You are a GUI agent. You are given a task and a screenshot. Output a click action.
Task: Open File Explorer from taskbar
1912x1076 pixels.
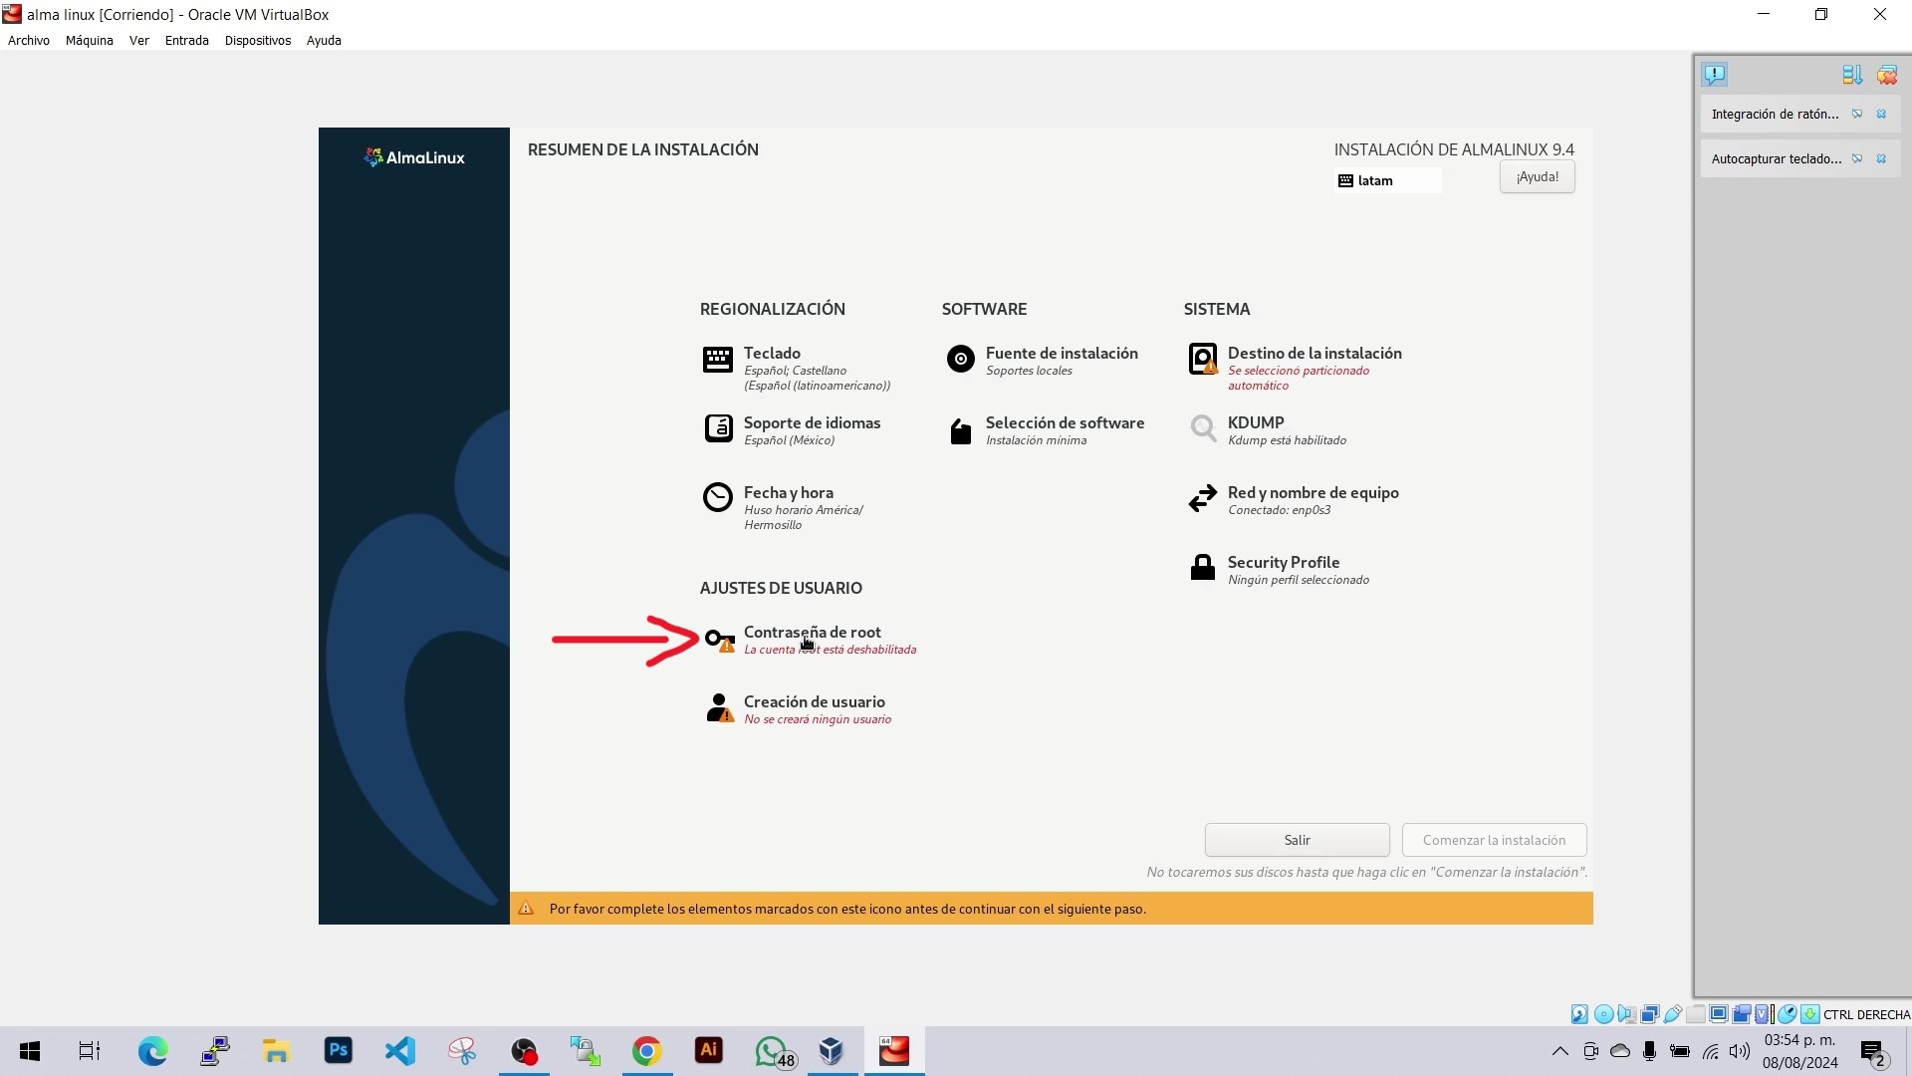click(276, 1051)
